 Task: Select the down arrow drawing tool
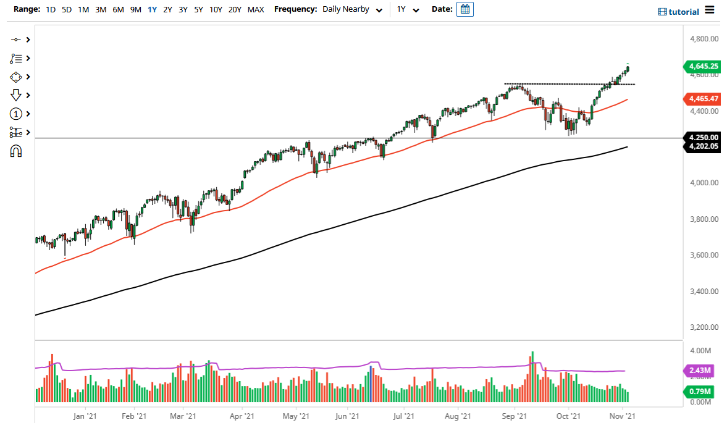tap(17, 95)
